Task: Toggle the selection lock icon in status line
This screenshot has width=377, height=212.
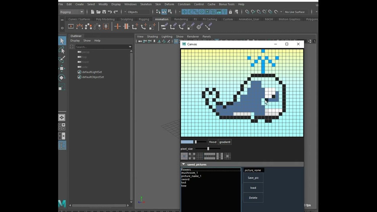Action: click(231, 12)
